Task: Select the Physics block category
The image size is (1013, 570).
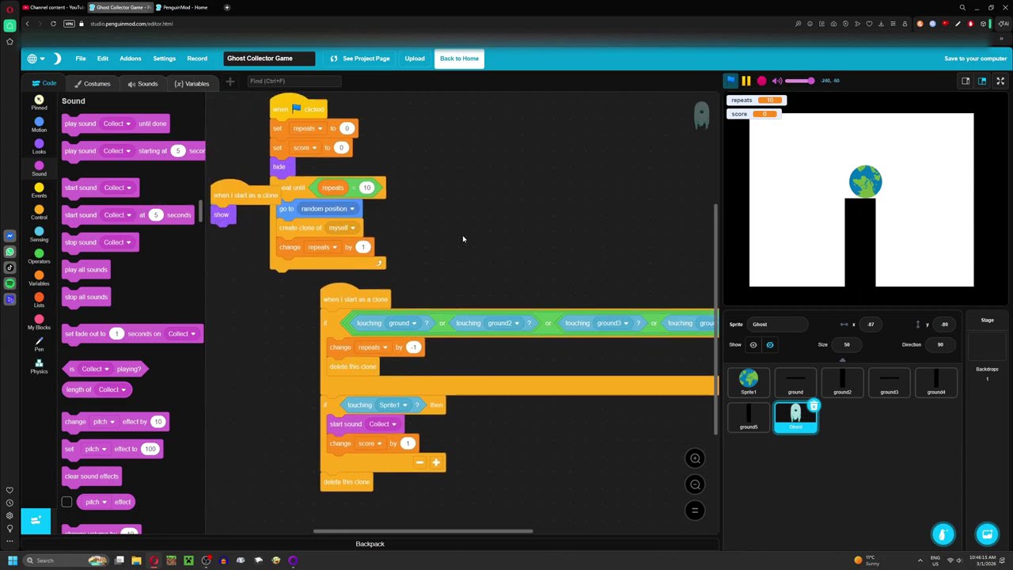Action: coord(39,367)
